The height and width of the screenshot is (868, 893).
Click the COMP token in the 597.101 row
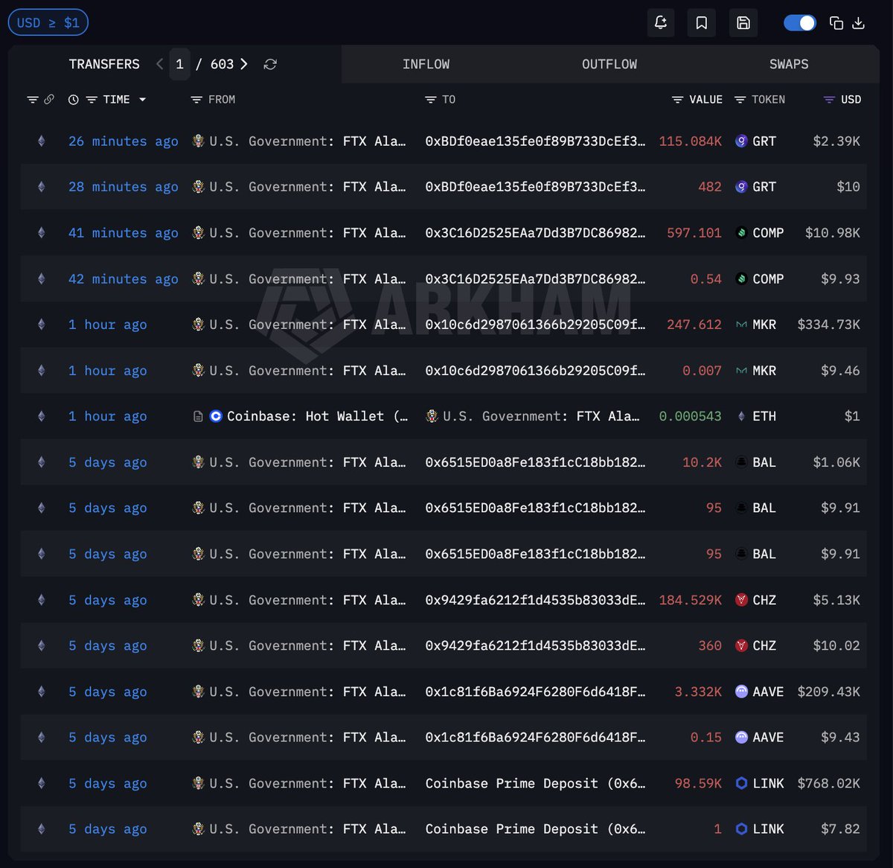760,233
